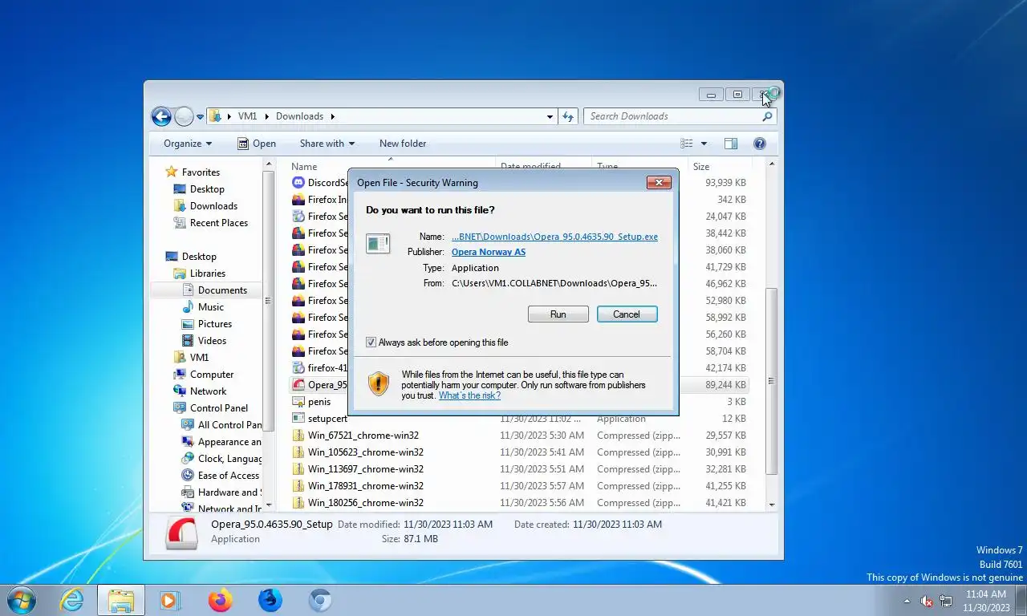Select Desktop under Favorites
Image resolution: width=1027 pixels, height=616 pixels.
click(207, 189)
